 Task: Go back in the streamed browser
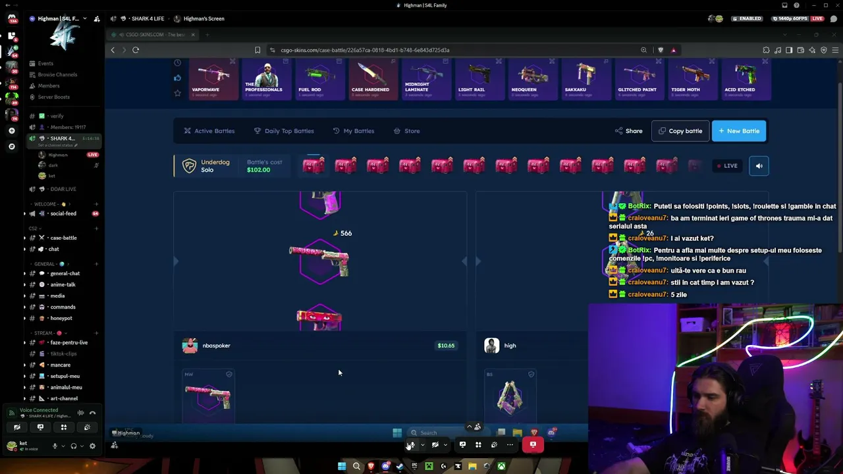click(x=113, y=50)
